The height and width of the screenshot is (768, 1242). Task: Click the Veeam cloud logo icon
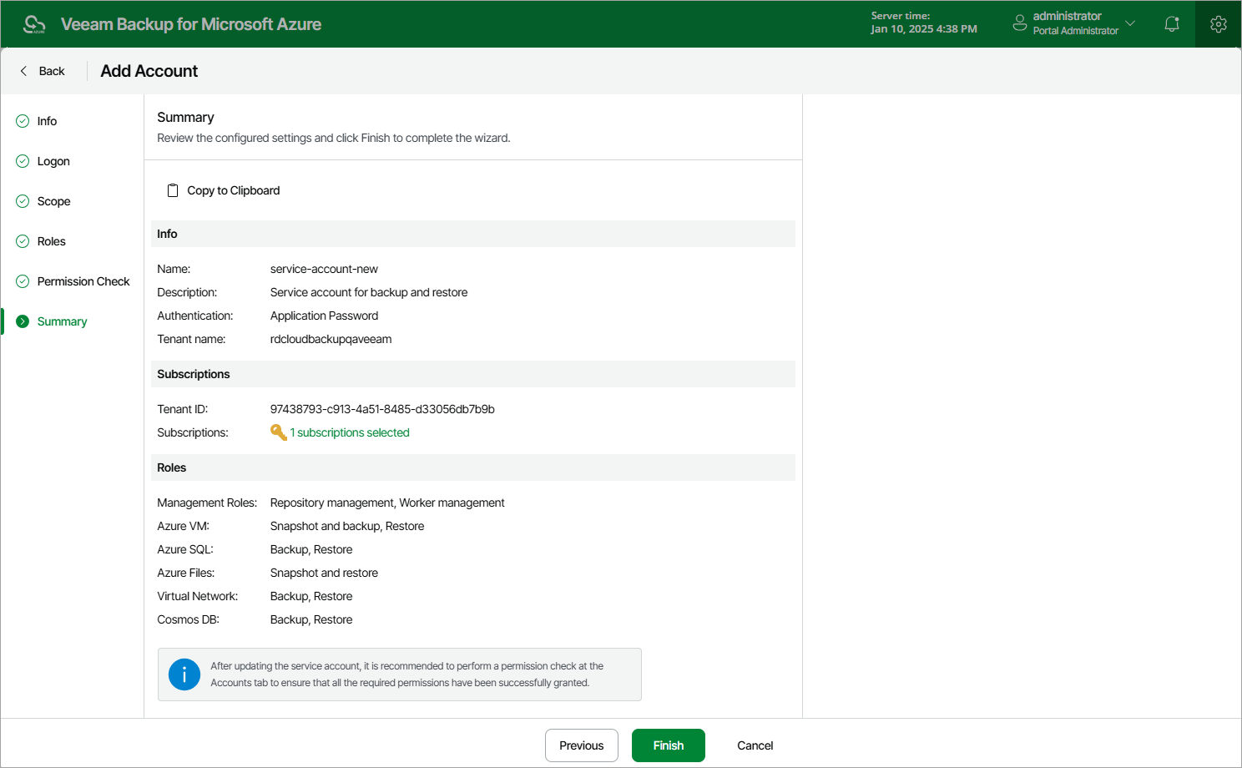coord(34,24)
